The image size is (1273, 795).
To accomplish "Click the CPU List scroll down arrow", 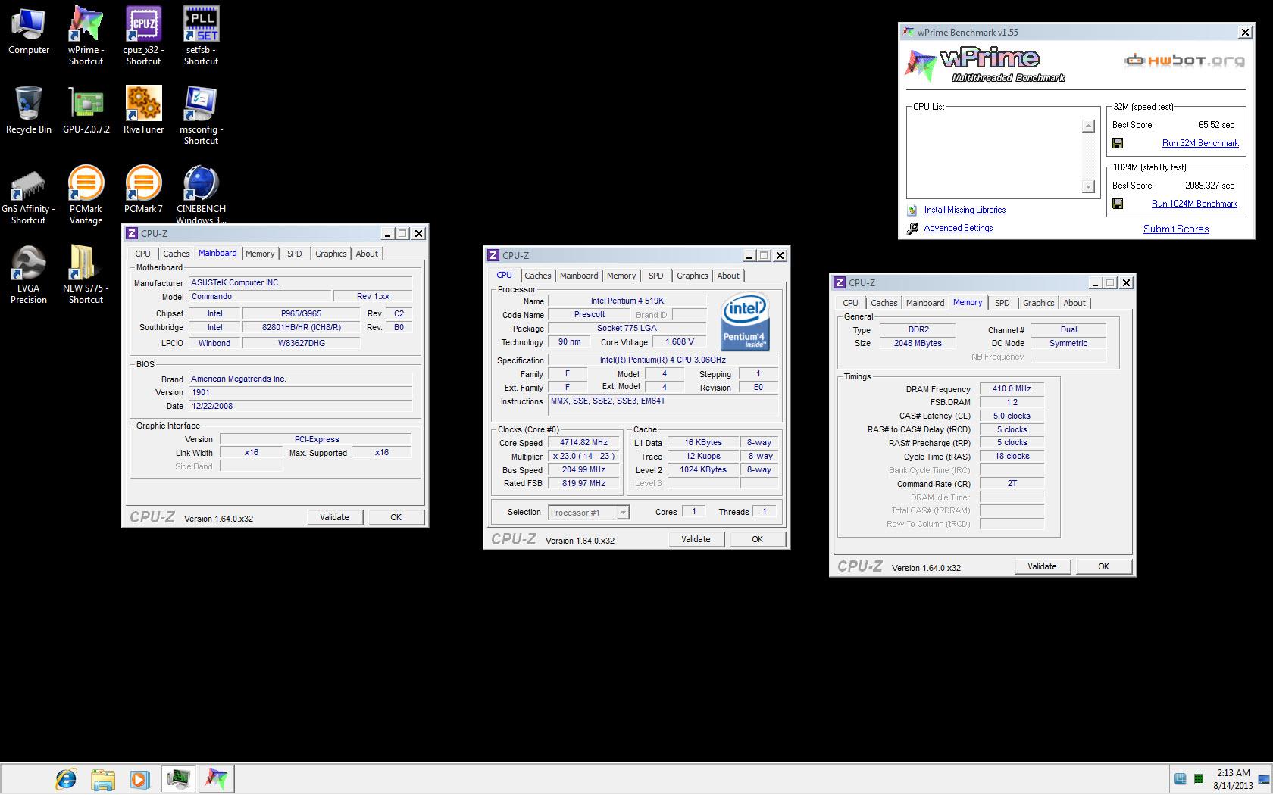I will pyautogui.click(x=1088, y=186).
